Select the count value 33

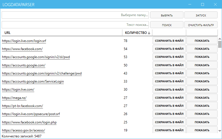[125, 81]
